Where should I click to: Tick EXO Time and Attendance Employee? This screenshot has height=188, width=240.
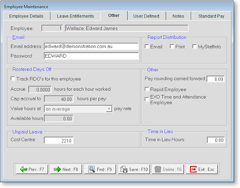[x=147, y=99]
